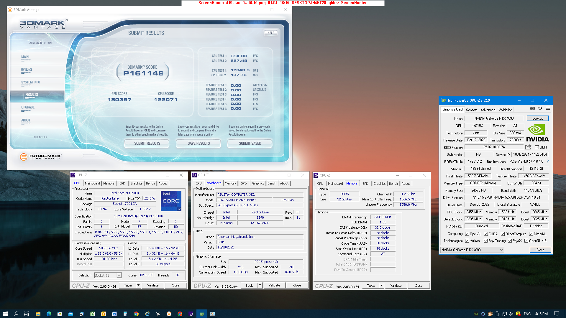This screenshot has width=566, height=318.
Task: Open Mail app from the taskbar
Action: pos(70,314)
